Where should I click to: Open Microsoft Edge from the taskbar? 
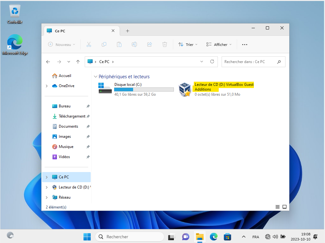214,237
